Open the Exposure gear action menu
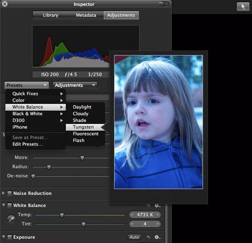The width and height of the screenshot is (252, 243). [158, 237]
